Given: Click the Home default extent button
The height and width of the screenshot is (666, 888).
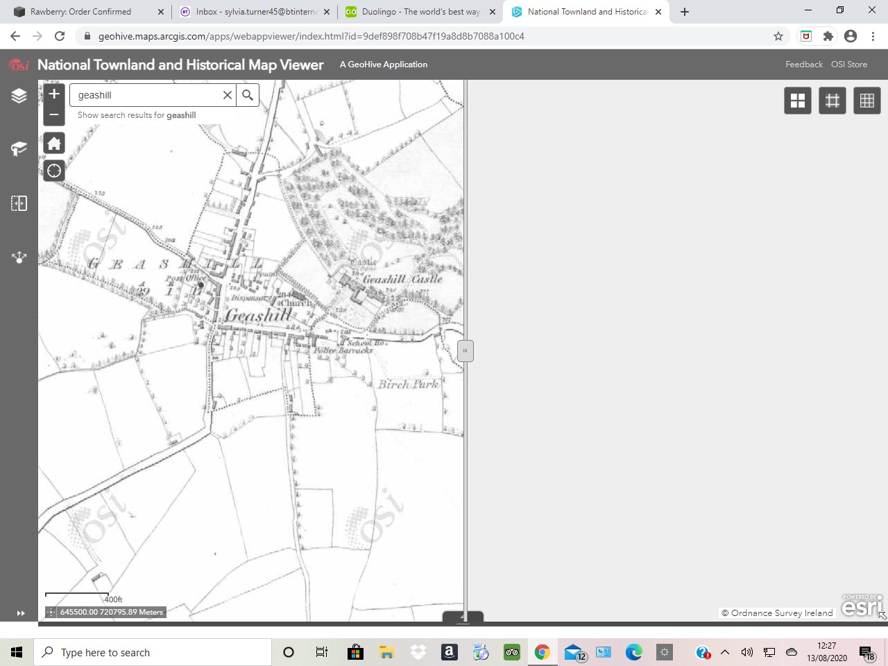Looking at the screenshot, I should 53,143.
